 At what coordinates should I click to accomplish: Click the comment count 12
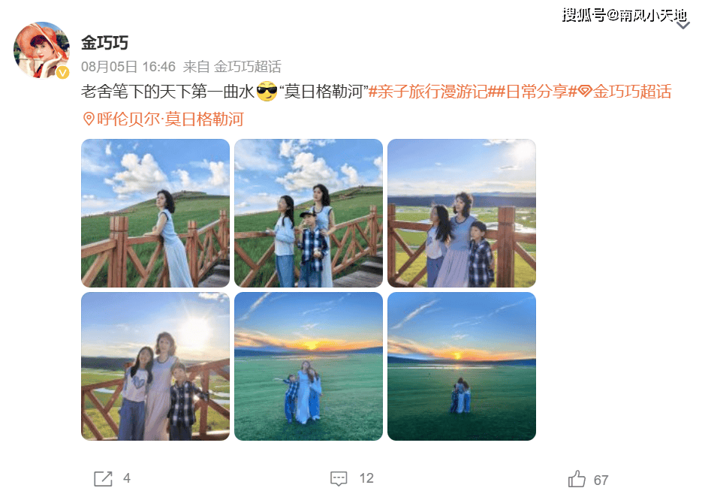tap(366, 478)
